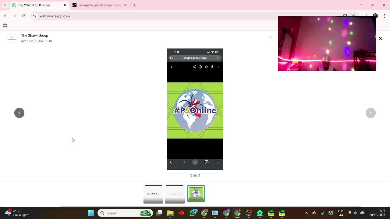Open a new browser tab
Screen dimensions: 390x219
(135, 5)
